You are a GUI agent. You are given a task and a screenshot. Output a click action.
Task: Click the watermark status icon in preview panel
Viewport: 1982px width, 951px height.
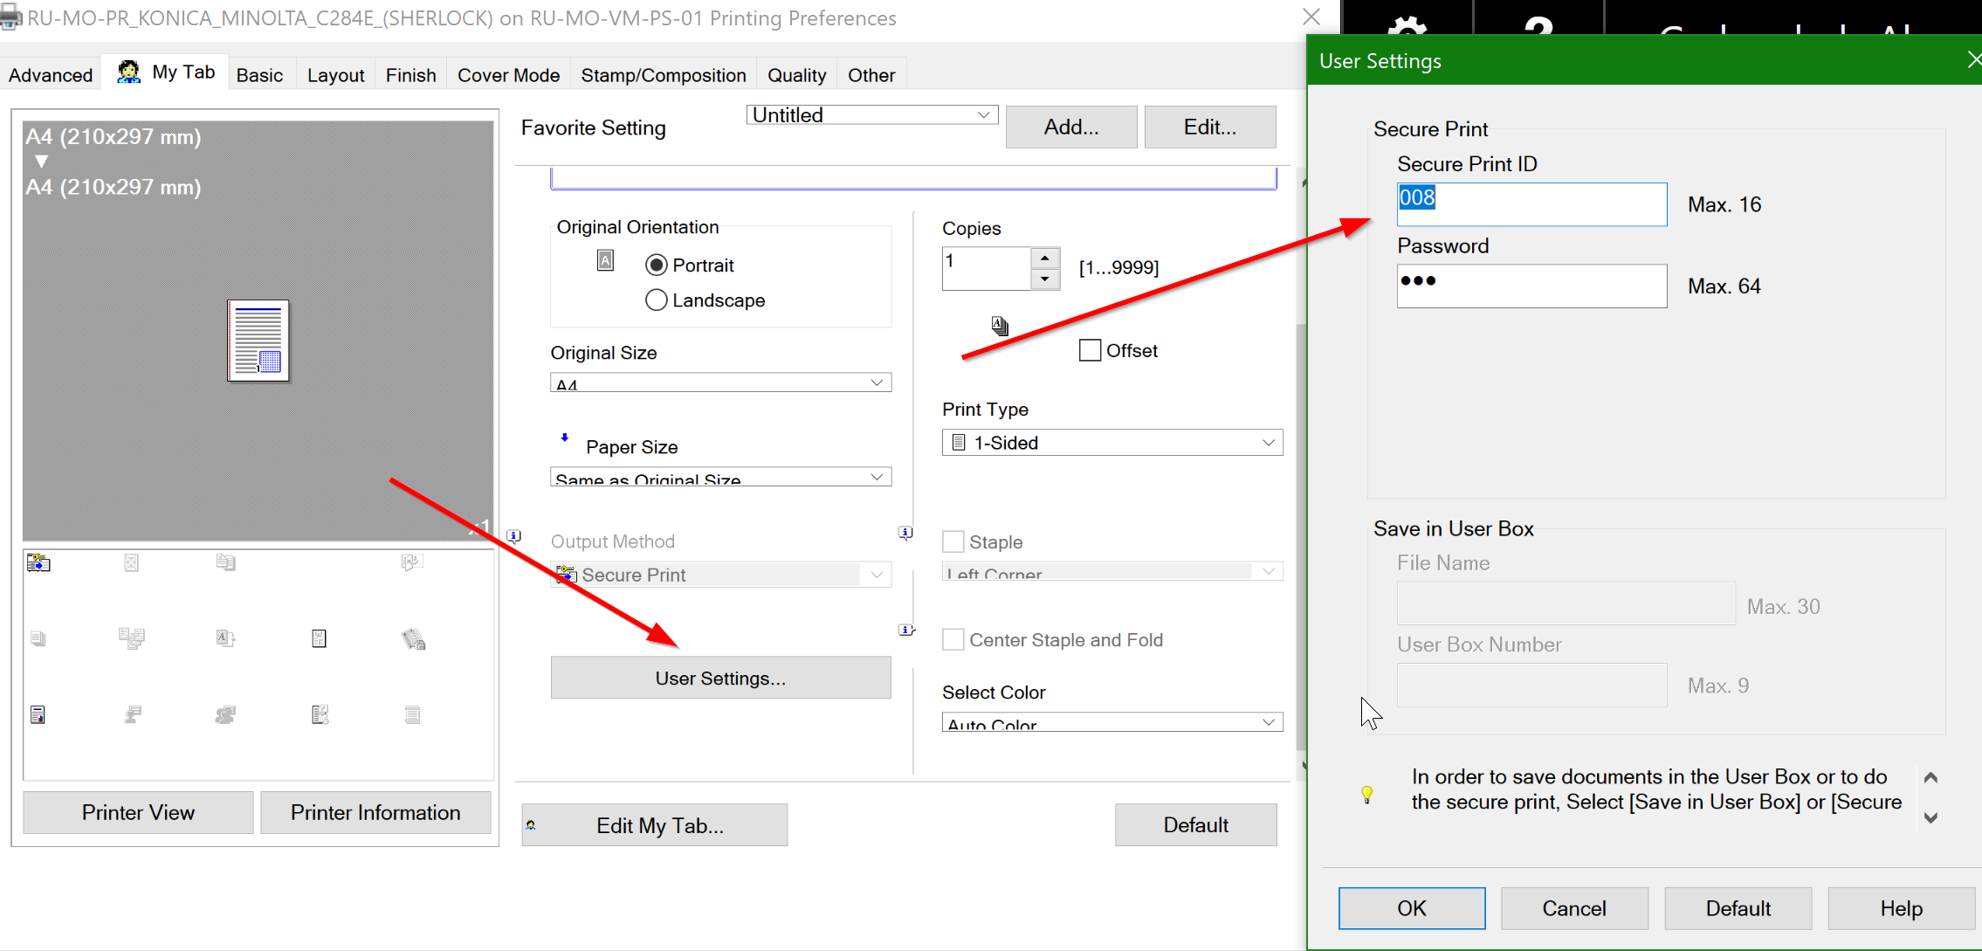[x=319, y=638]
